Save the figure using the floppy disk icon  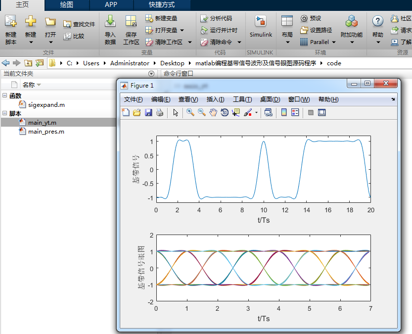148,112
